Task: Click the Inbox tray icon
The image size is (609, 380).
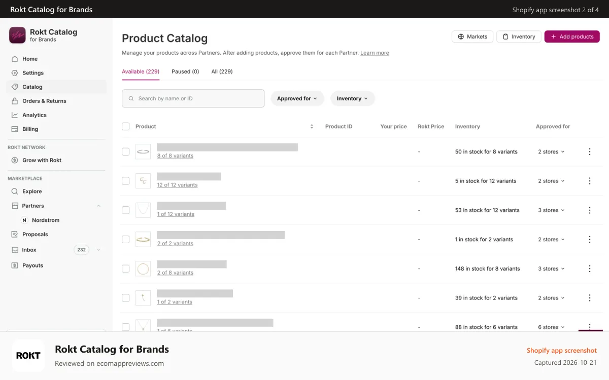Action: [15, 250]
